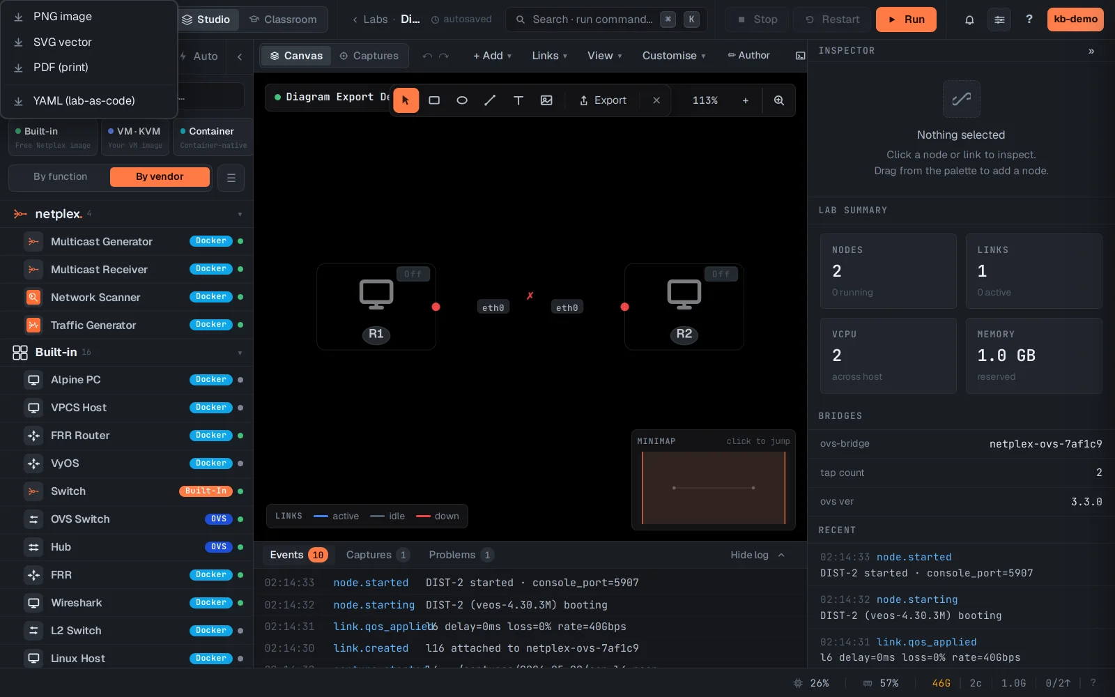Export as PDF (print)
Viewport: 1115px width, 697px height.
89,68
